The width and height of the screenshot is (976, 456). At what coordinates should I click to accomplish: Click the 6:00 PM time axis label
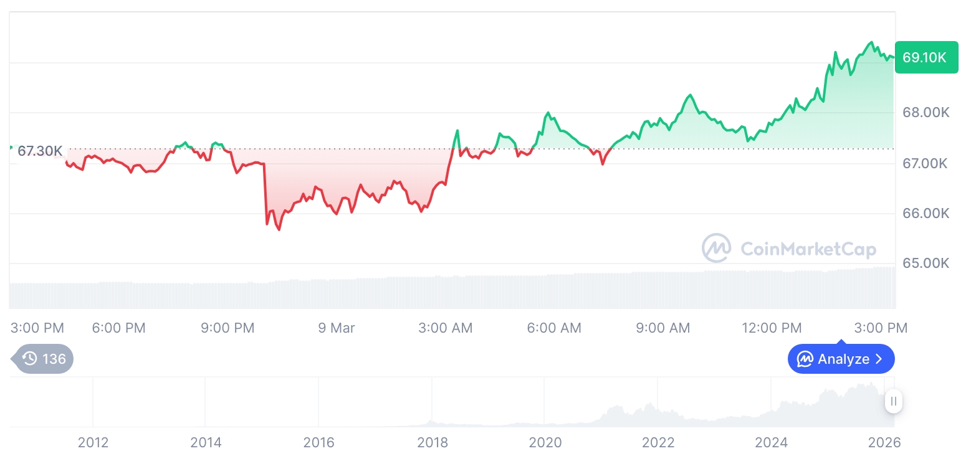118,328
